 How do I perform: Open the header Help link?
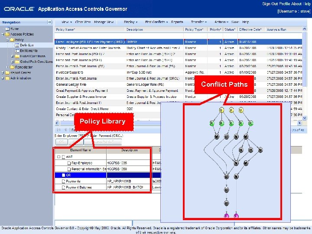tap(307, 4)
